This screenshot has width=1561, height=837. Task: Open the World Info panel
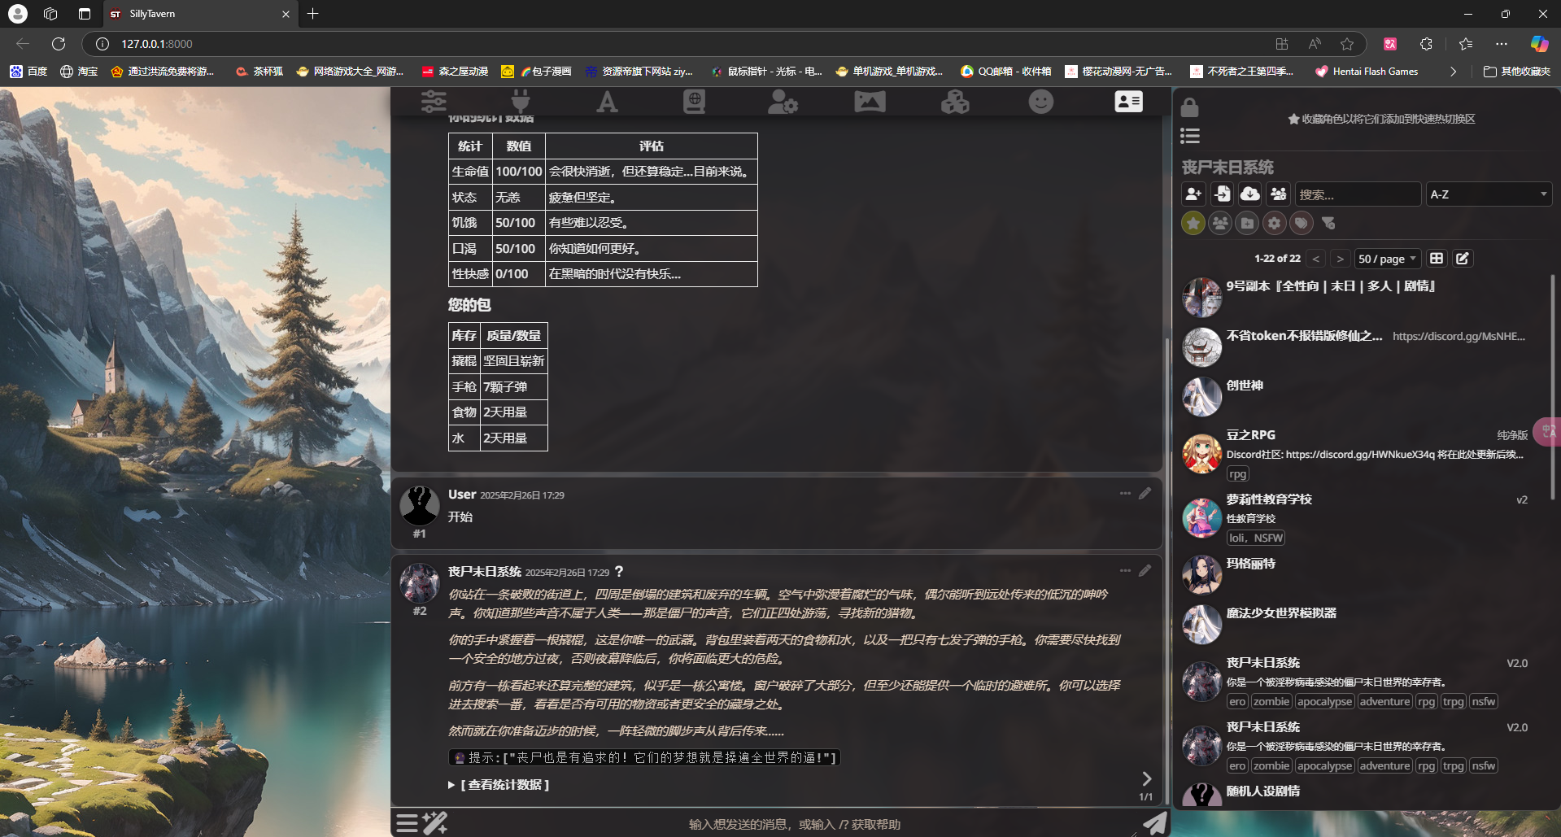pos(694,101)
